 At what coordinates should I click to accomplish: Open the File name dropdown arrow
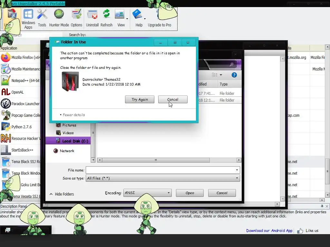coord(237,170)
